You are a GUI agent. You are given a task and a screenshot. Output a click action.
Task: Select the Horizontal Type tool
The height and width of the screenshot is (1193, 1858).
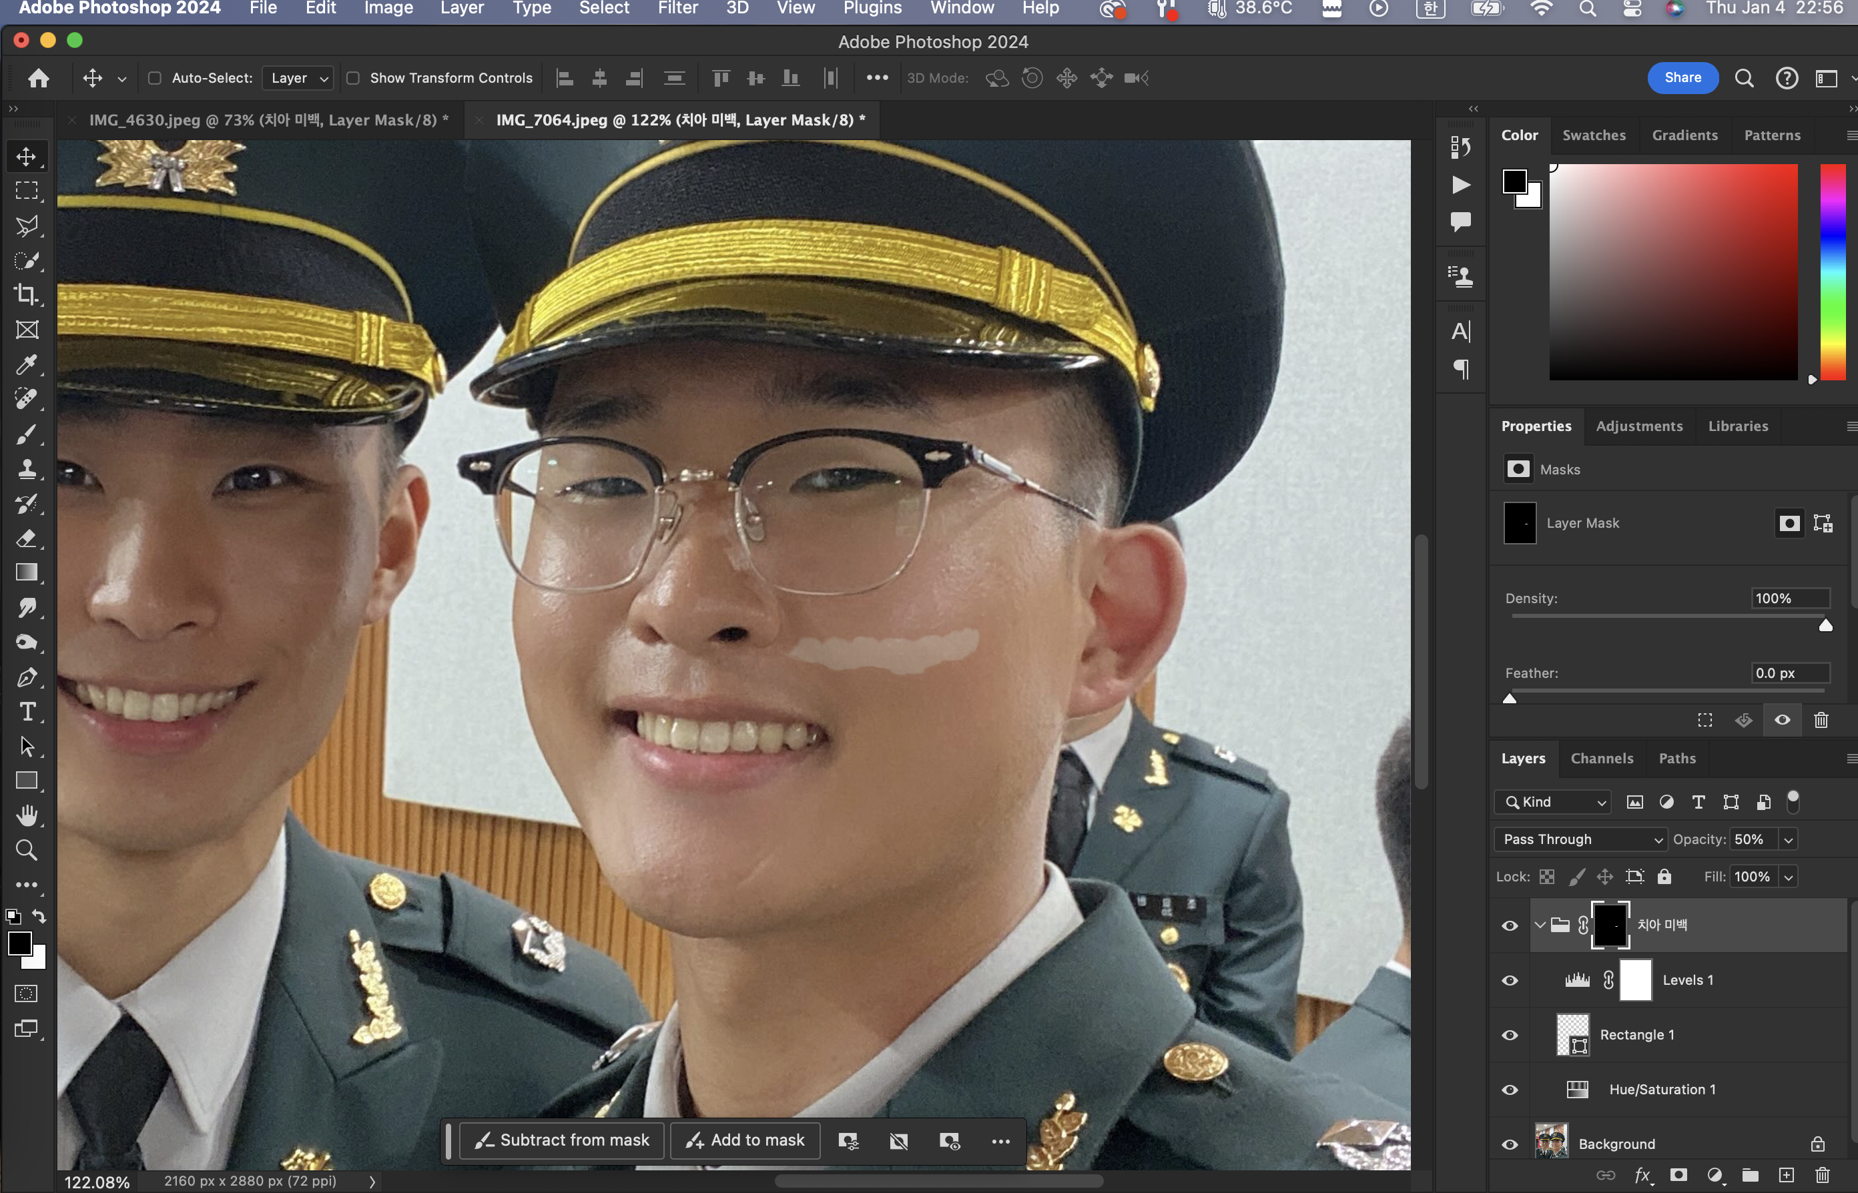[x=26, y=711]
